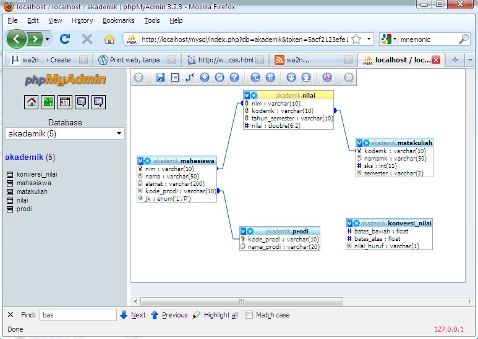Click the Save position disk icon in designer toolbar
The width and height of the screenshot is (478, 339).
[x=160, y=77]
